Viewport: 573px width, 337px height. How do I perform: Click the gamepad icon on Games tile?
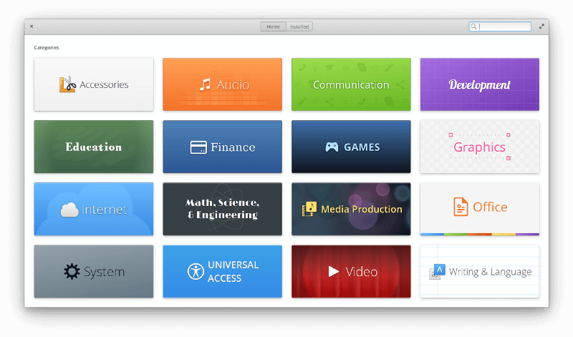coord(332,147)
